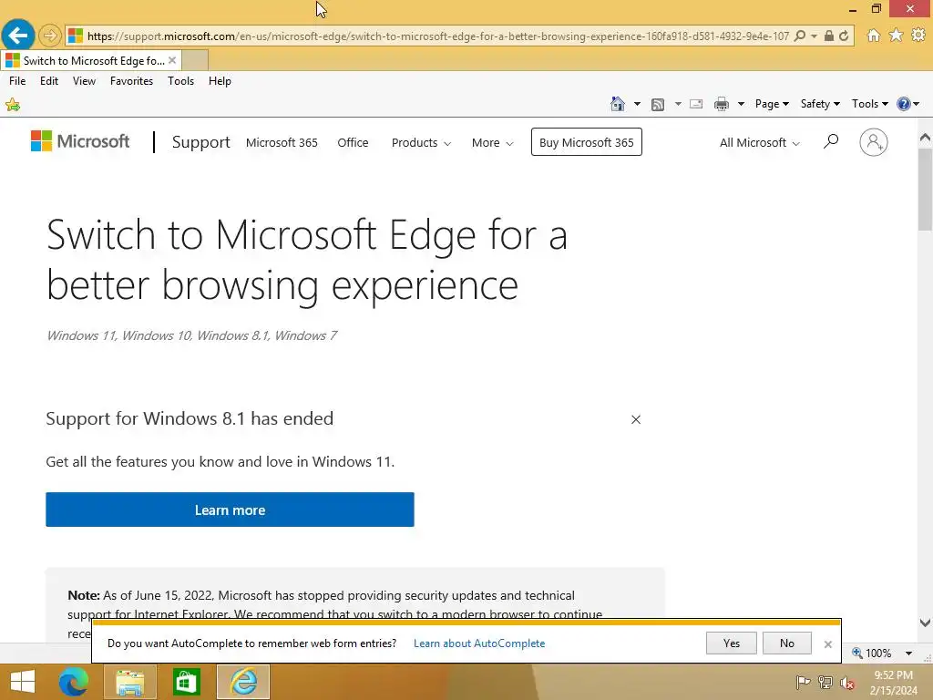Refresh the page with the reload icon
Image resolution: width=933 pixels, height=700 pixels.
[844, 36]
